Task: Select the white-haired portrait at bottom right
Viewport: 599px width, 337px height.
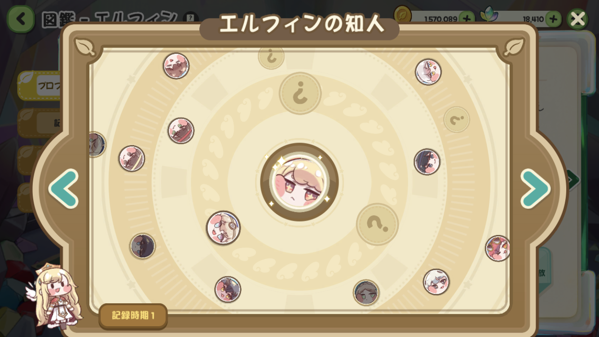Action: [436, 282]
